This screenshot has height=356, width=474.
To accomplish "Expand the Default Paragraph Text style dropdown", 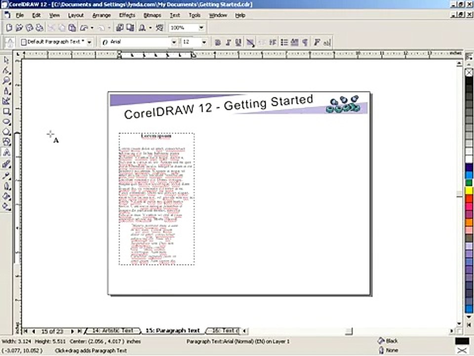I will pyautogui.click(x=89, y=42).
